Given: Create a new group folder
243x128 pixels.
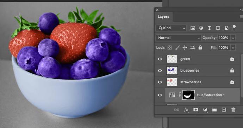Looking at the screenshot, I should tap(214, 110).
